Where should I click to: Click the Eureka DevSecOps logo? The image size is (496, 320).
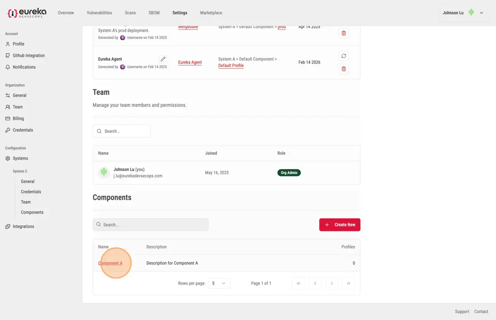27,13
